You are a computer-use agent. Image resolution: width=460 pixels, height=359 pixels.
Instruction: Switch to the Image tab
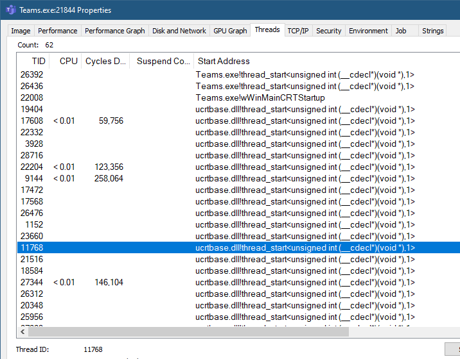[21, 31]
